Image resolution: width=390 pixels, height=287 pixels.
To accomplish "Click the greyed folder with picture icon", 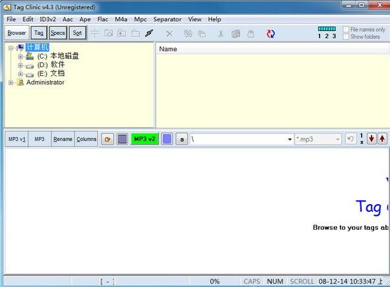I will click(122, 34).
